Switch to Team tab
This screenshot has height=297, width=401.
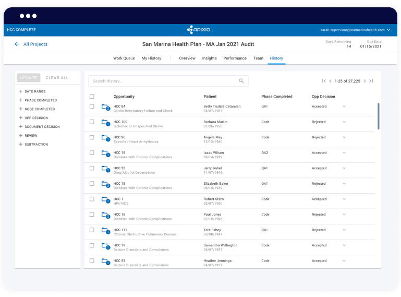coord(258,58)
